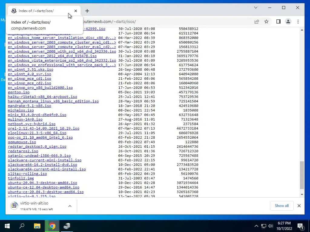Download michalos.iso
The width and height of the screenshot is (310, 232).
[x=21, y=111]
